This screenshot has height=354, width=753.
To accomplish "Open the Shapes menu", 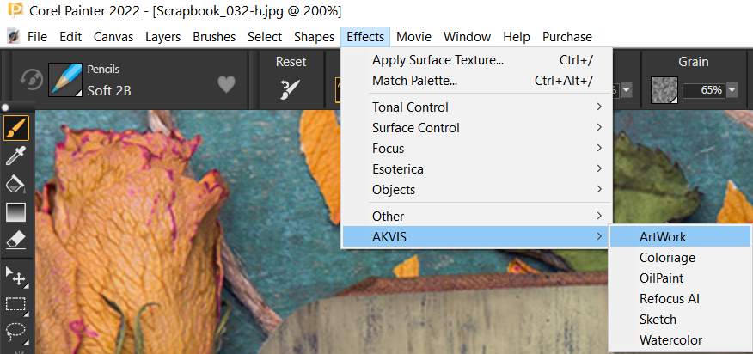I will coord(314,37).
